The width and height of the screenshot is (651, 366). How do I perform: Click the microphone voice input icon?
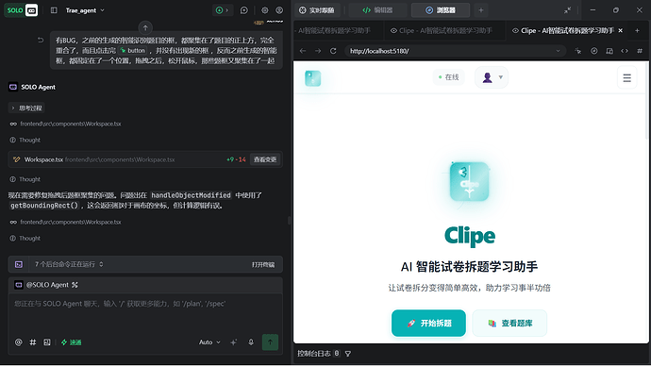(251, 342)
